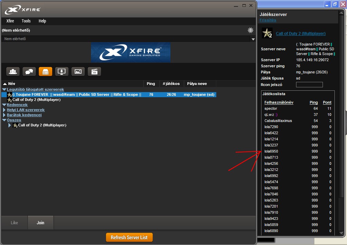
Task: Expand Call of Duty 2 under Összes
Action: pyautogui.click(x=10, y=125)
